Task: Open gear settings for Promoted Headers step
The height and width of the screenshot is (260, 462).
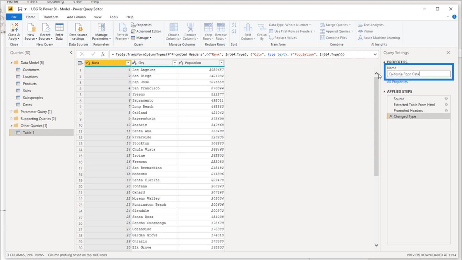Action: [x=446, y=111]
